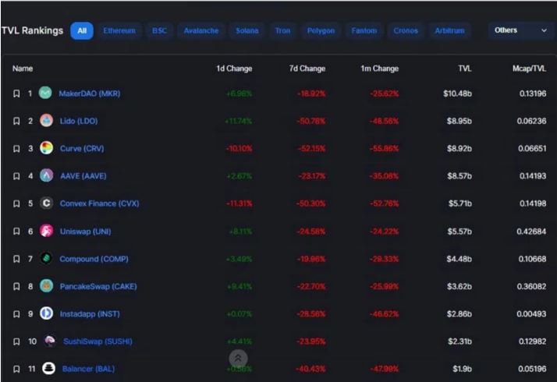
Task: Open the SushiSwap (SUSHI) link
Action: coord(98,341)
